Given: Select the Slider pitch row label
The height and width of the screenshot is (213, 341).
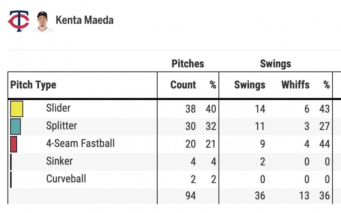Looking at the screenshot, I should (x=58, y=108).
